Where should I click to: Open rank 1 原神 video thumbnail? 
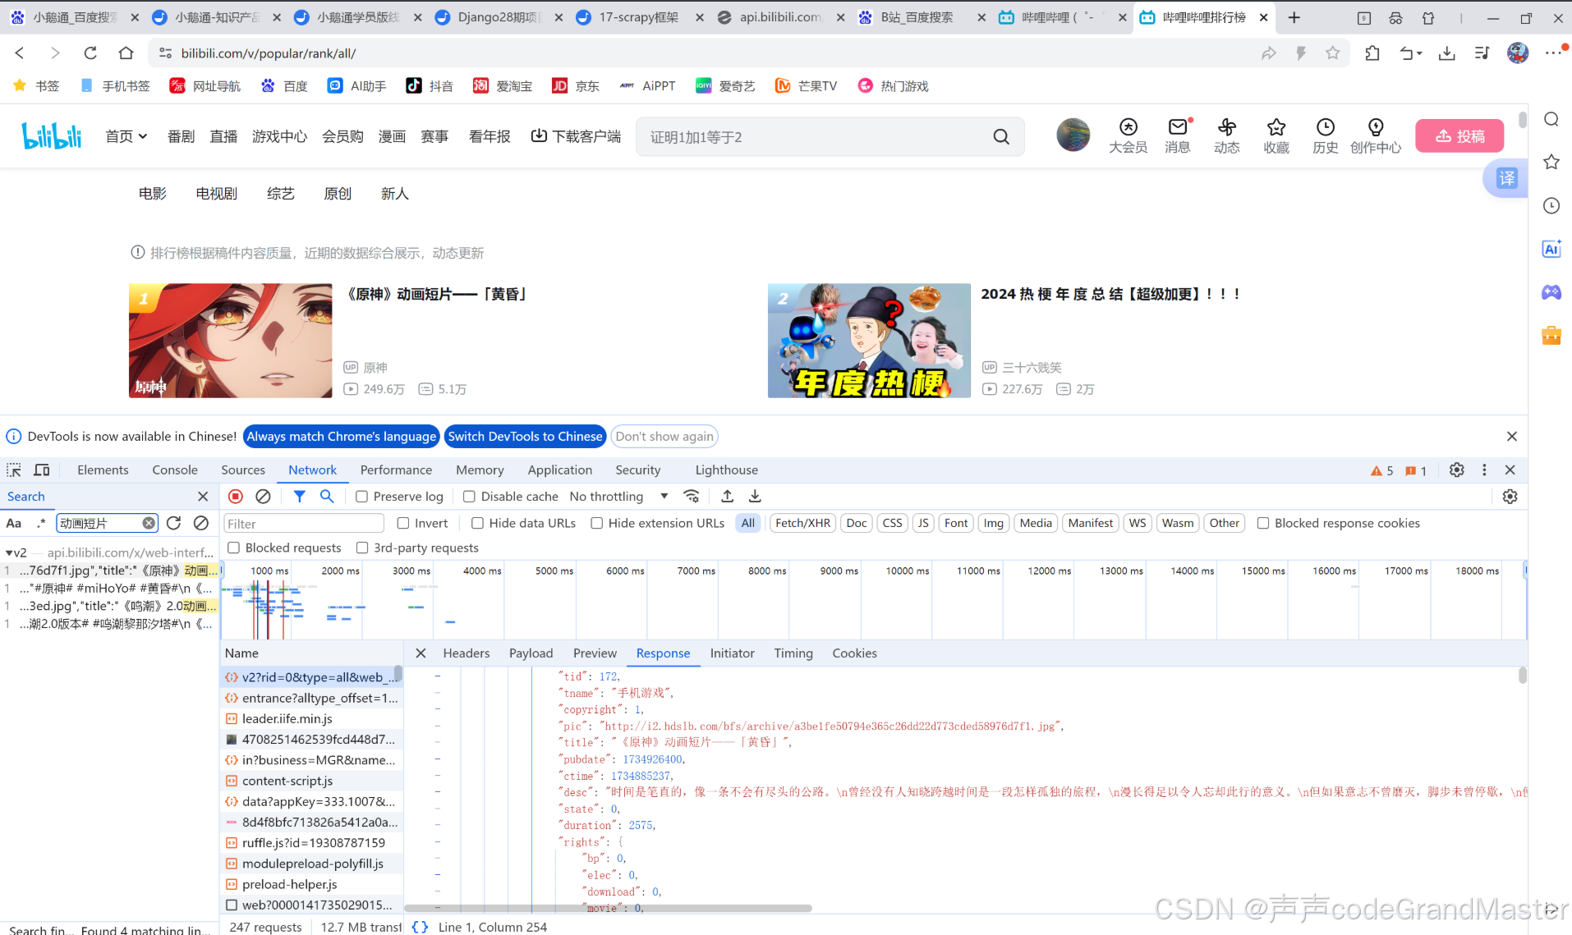click(231, 341)
